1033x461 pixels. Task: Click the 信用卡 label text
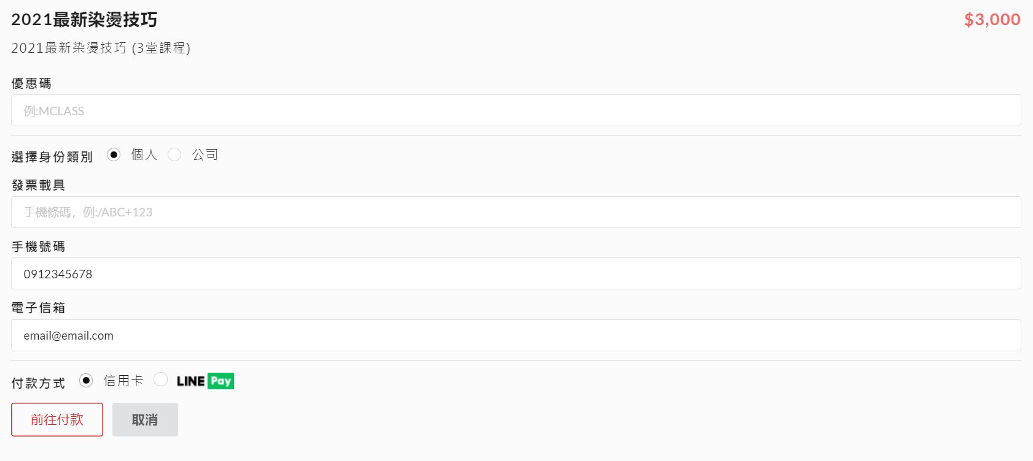(x=123, y=381)
